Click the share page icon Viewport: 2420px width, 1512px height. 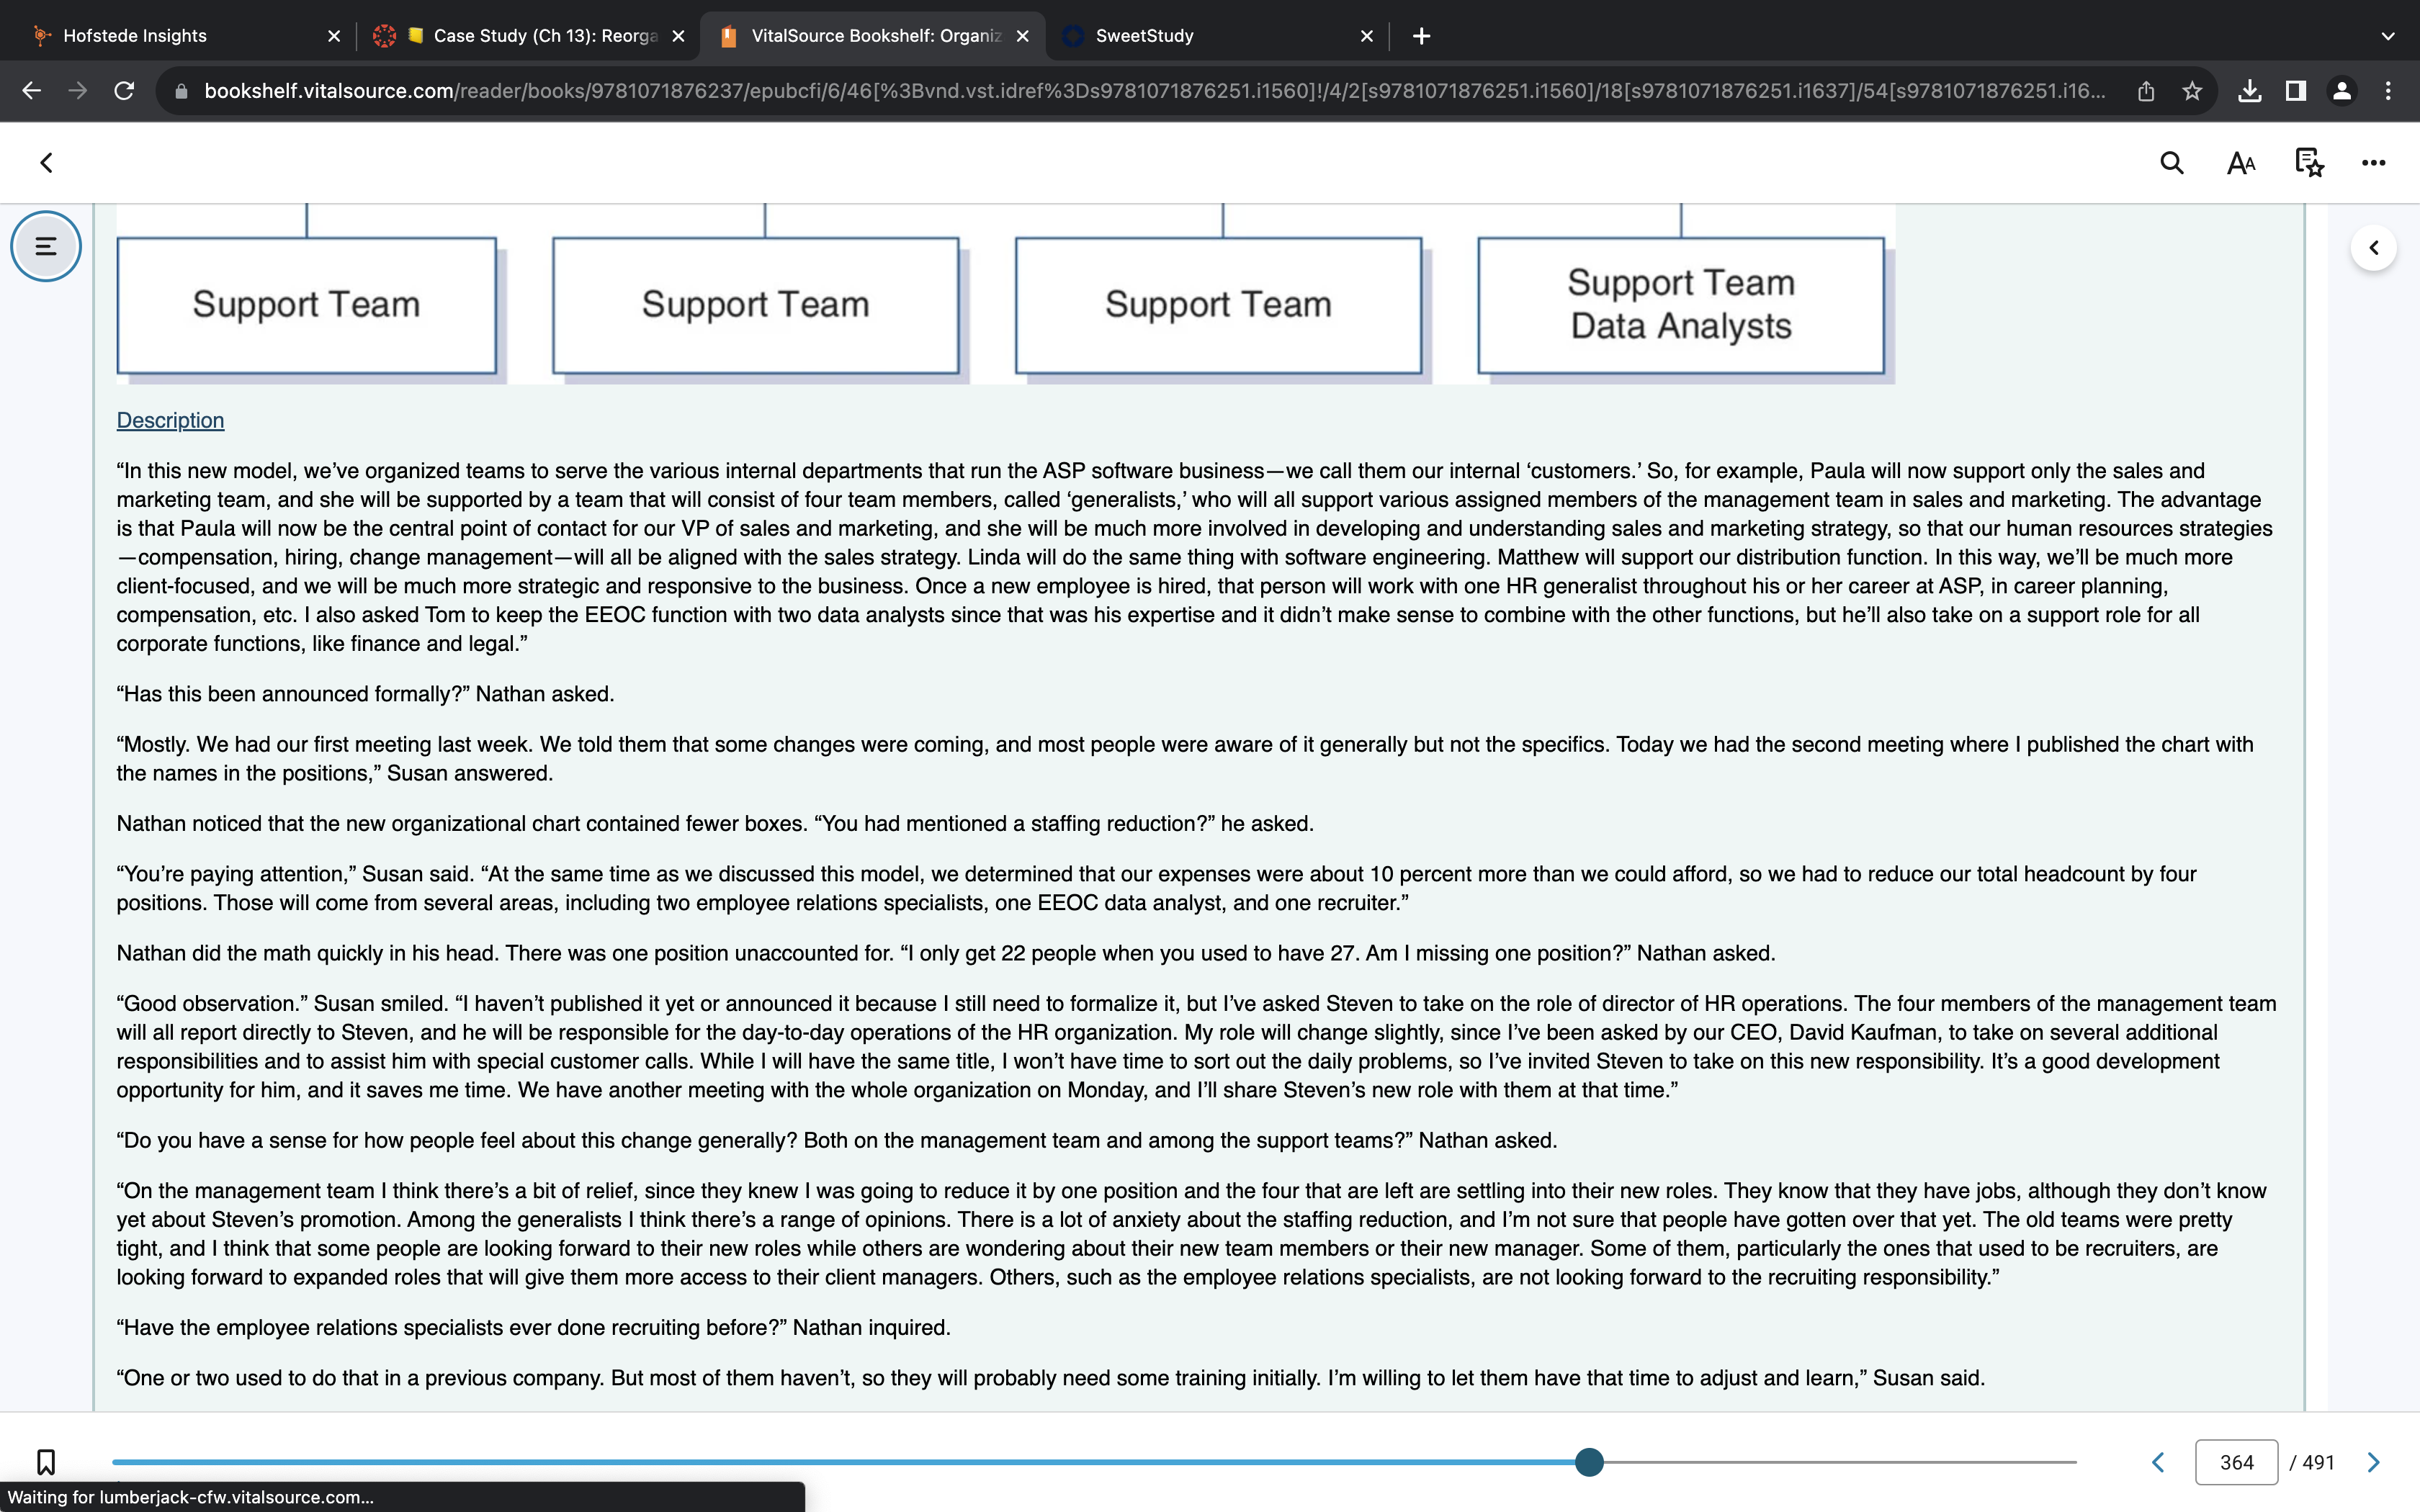click(x=2146, y=91)
